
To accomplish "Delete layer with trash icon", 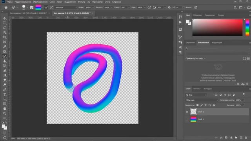I will 246,137.
